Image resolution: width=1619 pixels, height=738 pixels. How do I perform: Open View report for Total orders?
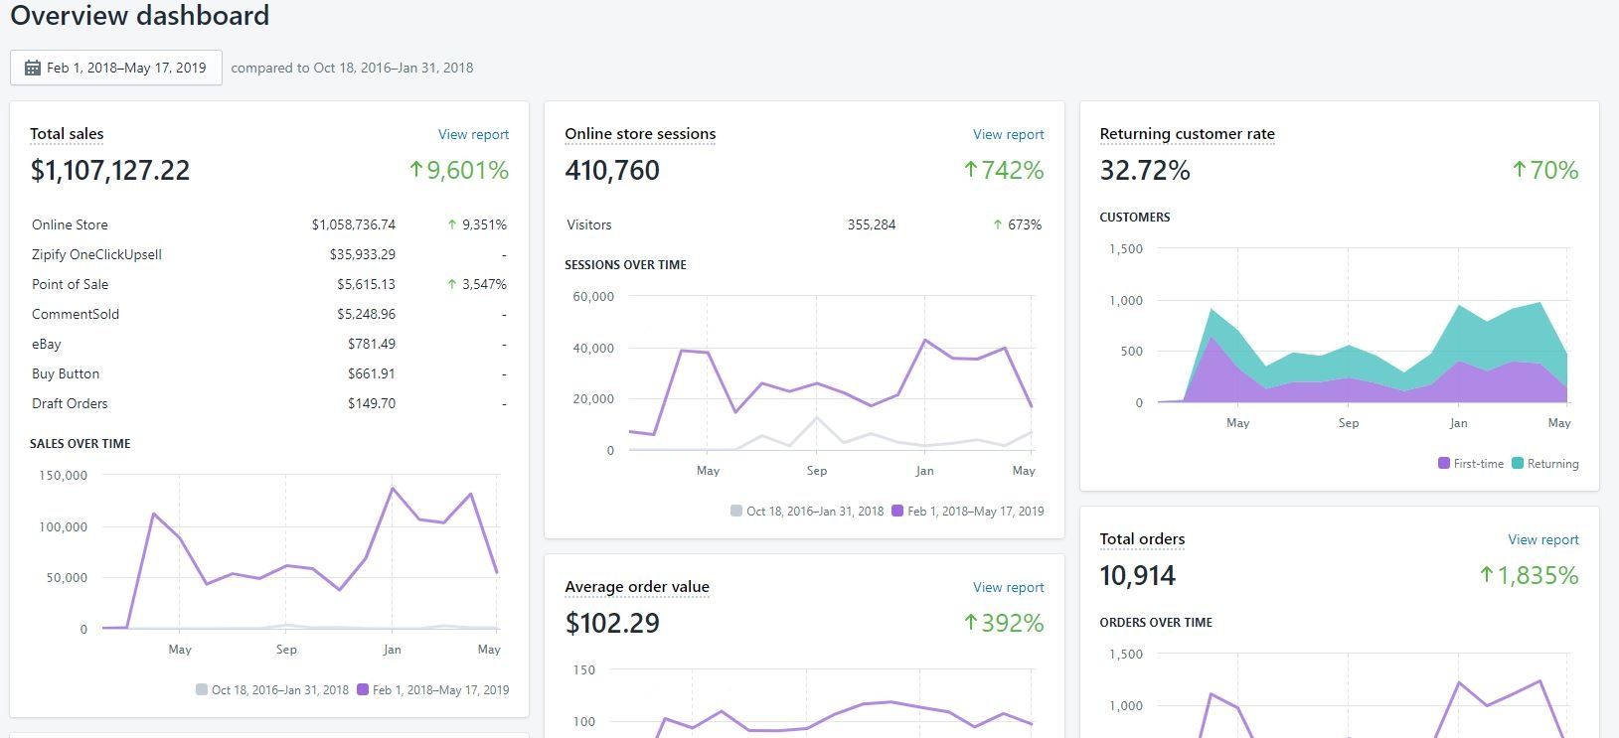click(x=1542, y=539)
